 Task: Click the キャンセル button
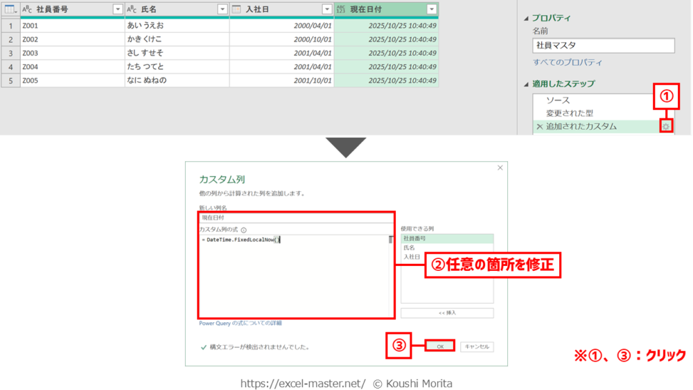[477, 346]
